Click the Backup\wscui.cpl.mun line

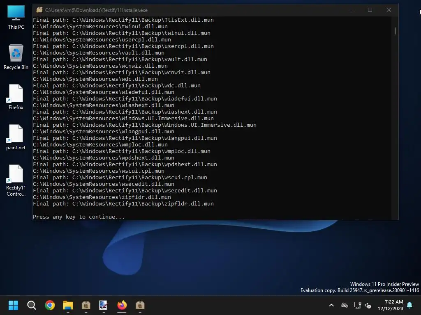[x=120, y=177]
